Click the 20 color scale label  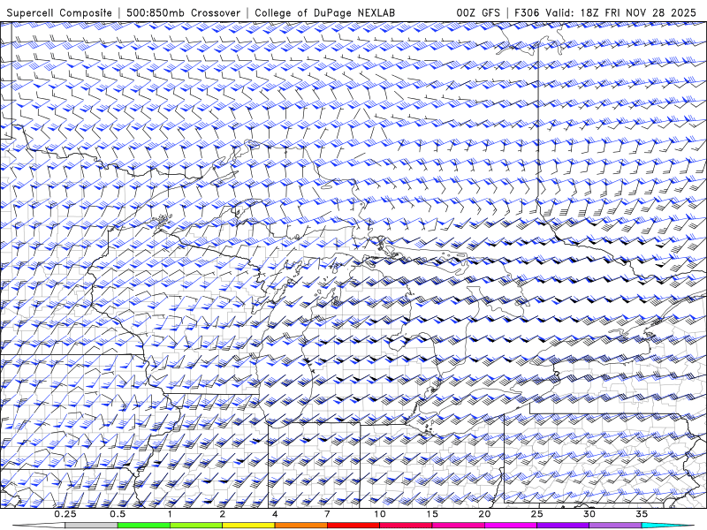click(x=484, y=514)
